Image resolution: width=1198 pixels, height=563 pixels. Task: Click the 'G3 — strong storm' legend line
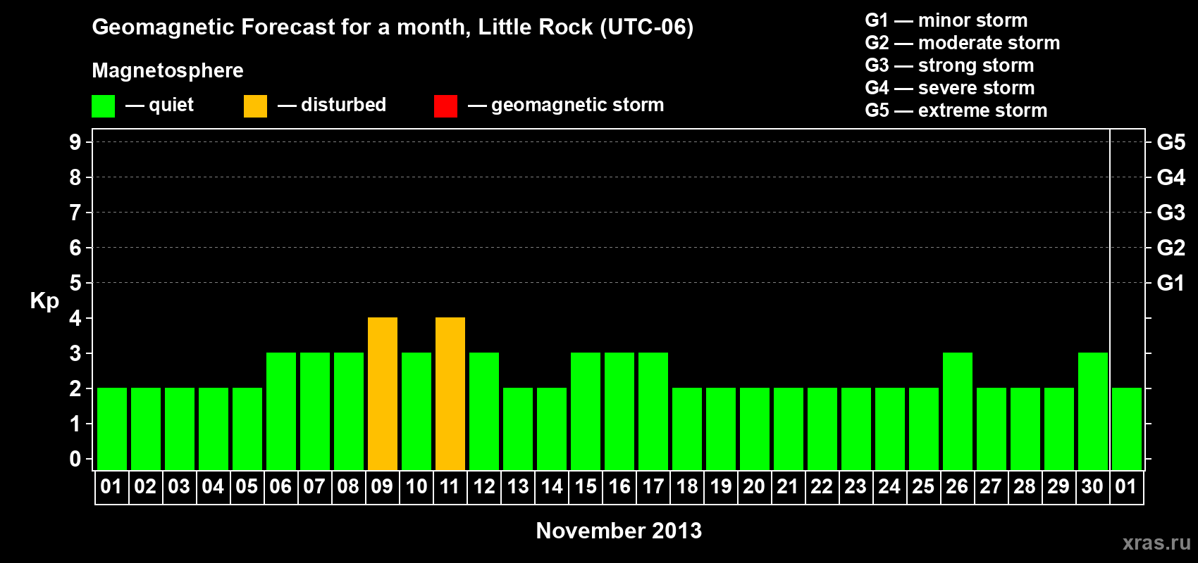pos(949,65)
